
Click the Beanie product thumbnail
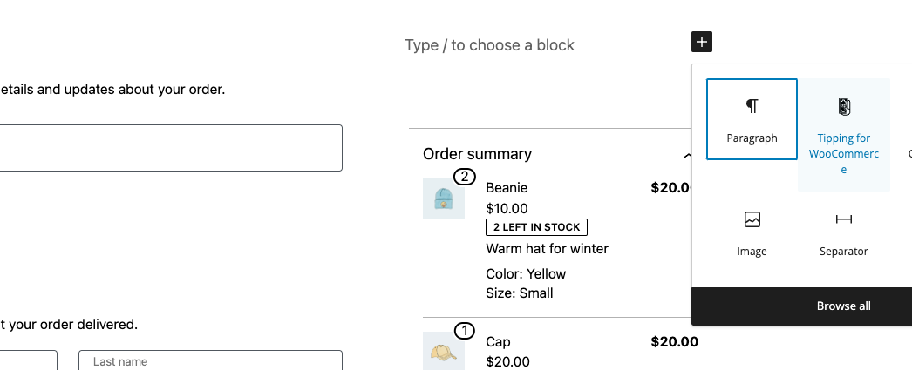(443, 199)
